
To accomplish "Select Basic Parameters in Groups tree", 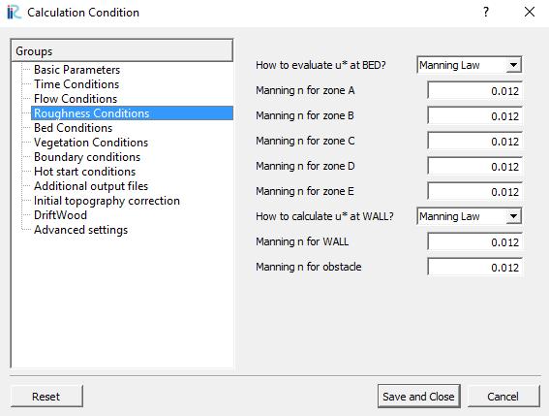I will 76,70.
